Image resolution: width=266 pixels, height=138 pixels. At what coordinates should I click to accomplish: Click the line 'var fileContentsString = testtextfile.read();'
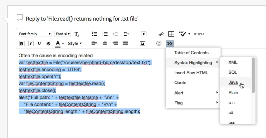tap(62, 83)
